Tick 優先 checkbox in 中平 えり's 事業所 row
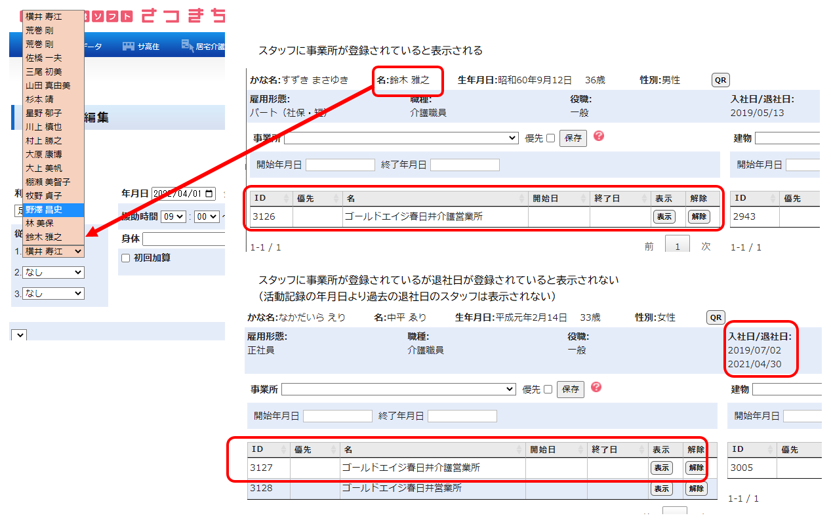This screenshot has height=524, width=831. 548,390
